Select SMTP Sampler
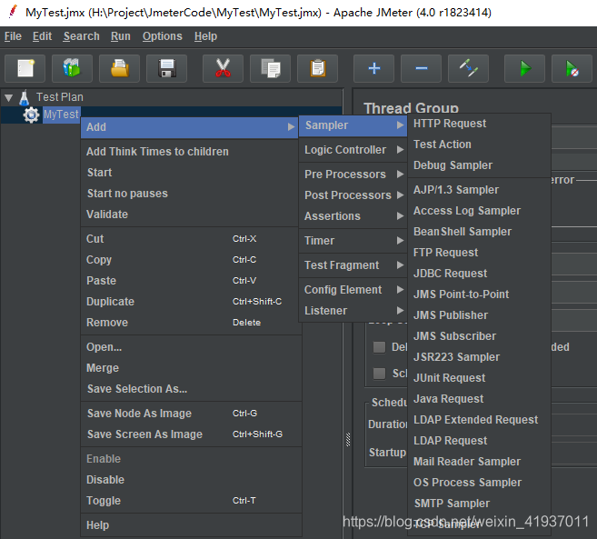597x539 pixels. (480, 504)
